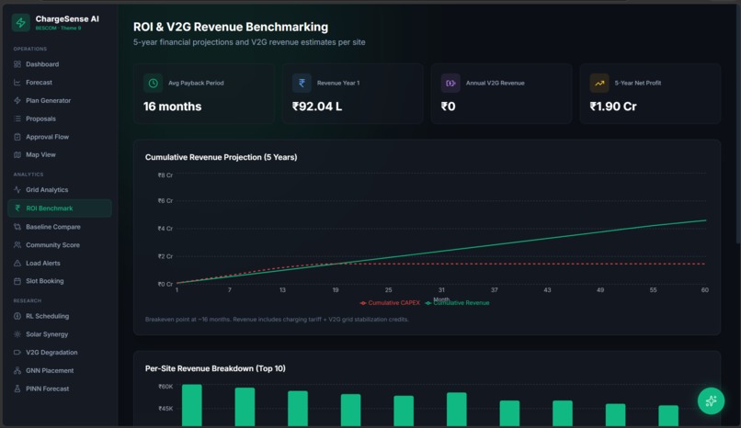Toggle Cumulative CAPEX legend series

[390, 303]
